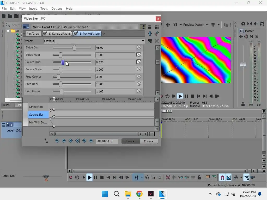Go to previous keyframe
Image resolution: width=267 pixels, height=200 pixels.
(64, 141)
